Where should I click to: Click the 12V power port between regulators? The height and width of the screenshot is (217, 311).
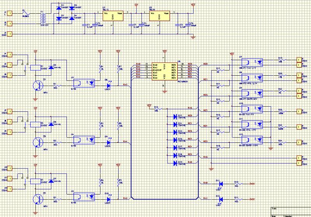point(136,5)
